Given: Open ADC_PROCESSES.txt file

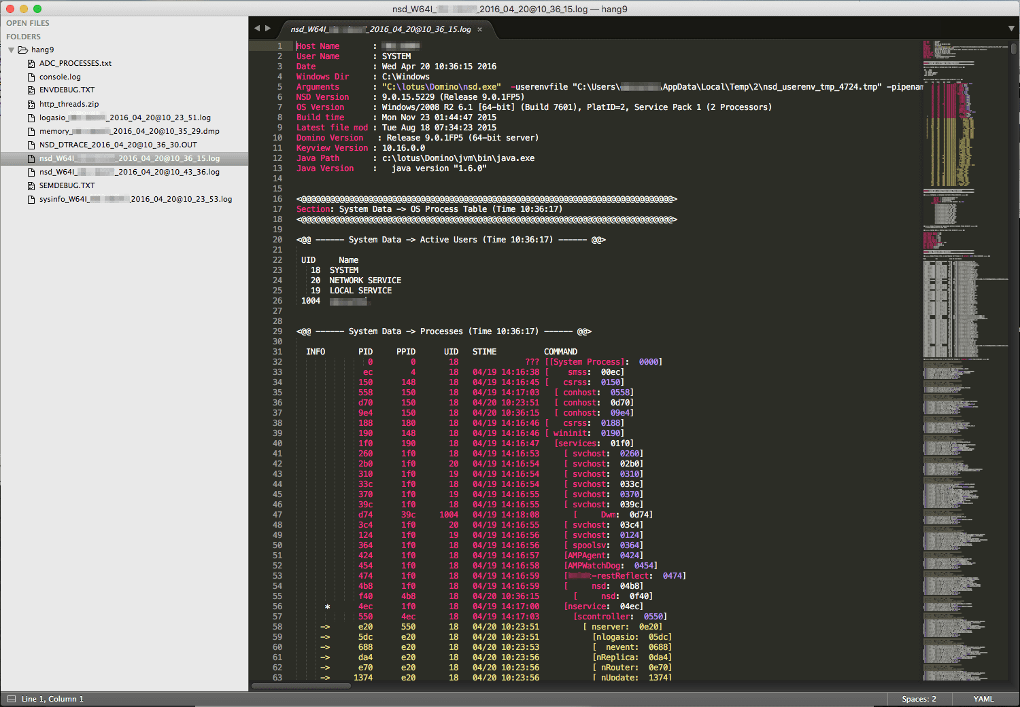Looking at the screenshot, I should coord(75,63).
